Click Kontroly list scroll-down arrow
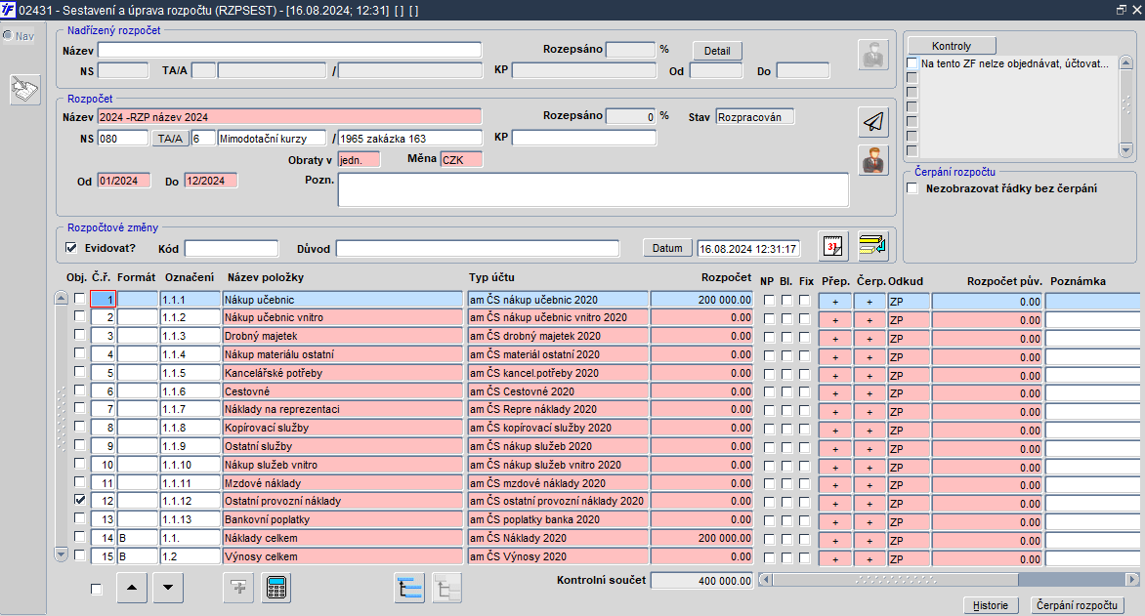 click(x=1125, y=150)
